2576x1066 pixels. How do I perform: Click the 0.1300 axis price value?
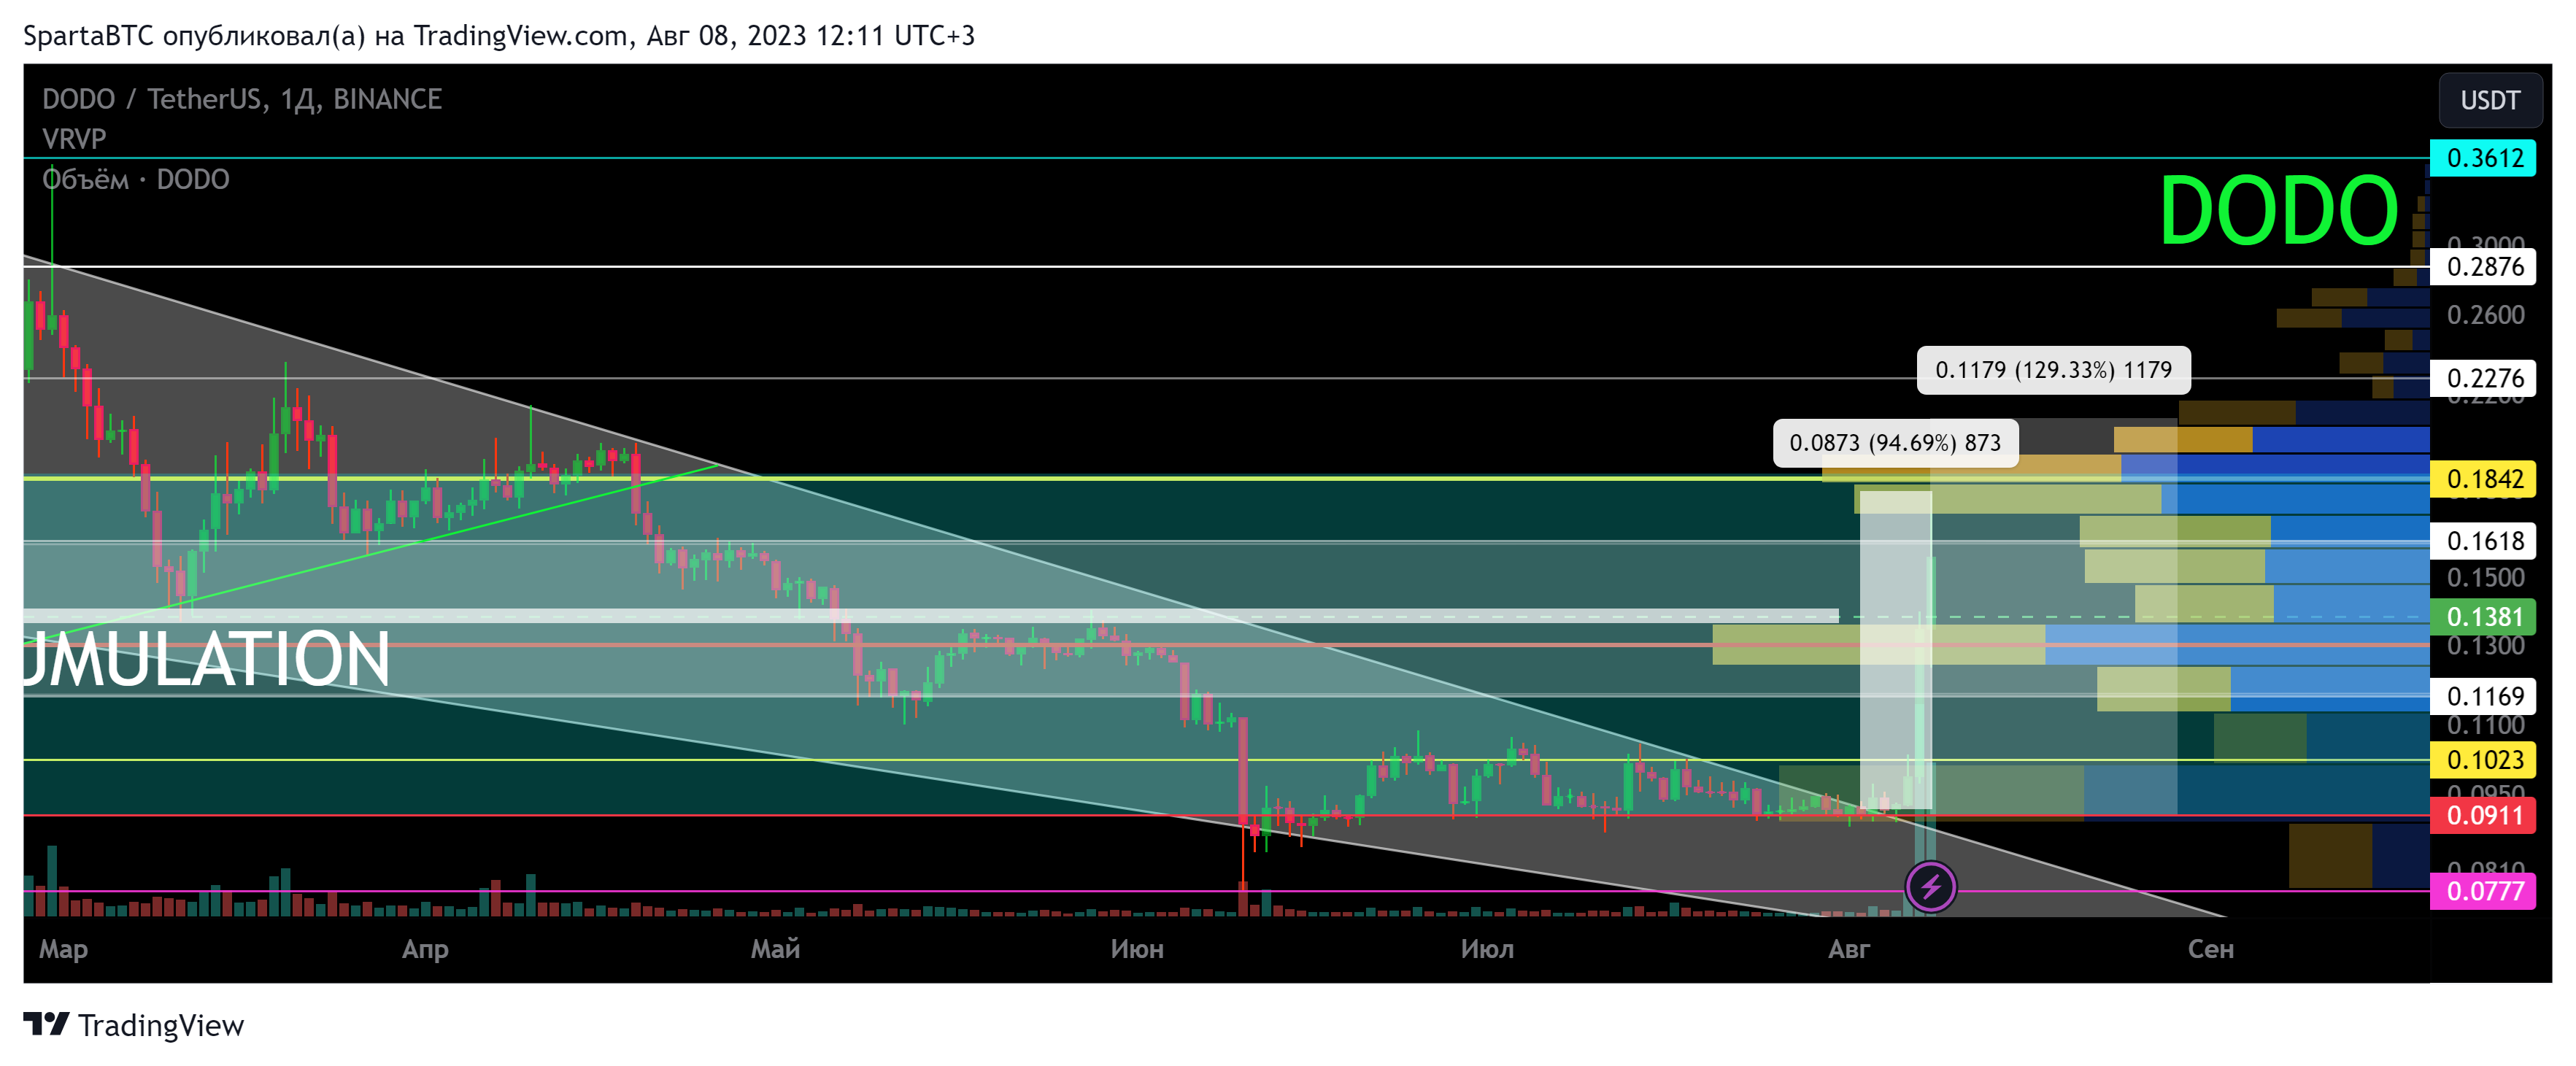2485,646
